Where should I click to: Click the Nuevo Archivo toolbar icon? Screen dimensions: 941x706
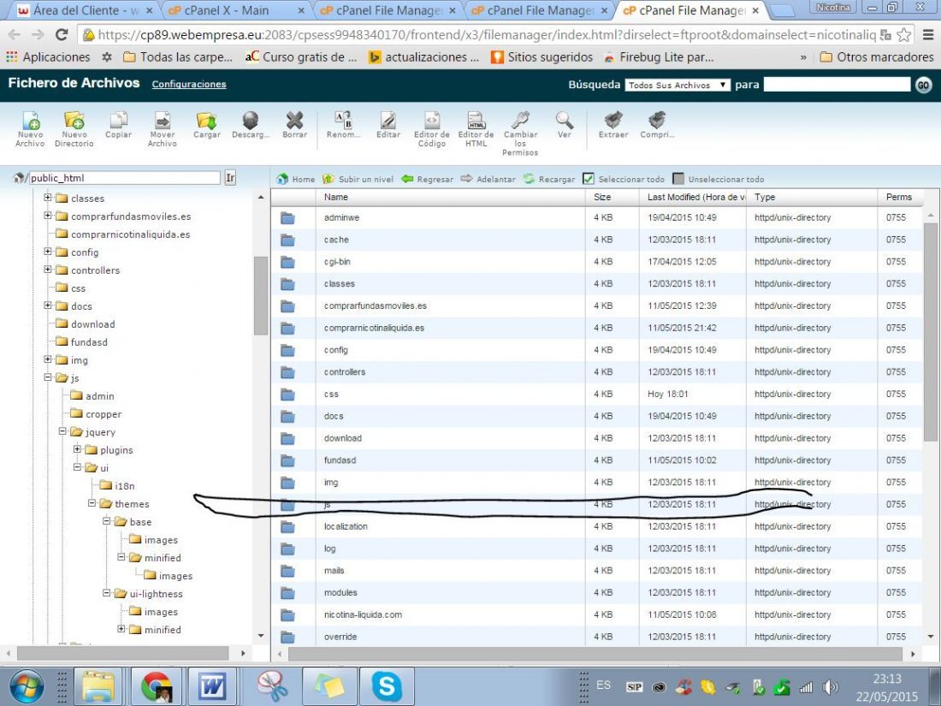click(x=30, y=122)
